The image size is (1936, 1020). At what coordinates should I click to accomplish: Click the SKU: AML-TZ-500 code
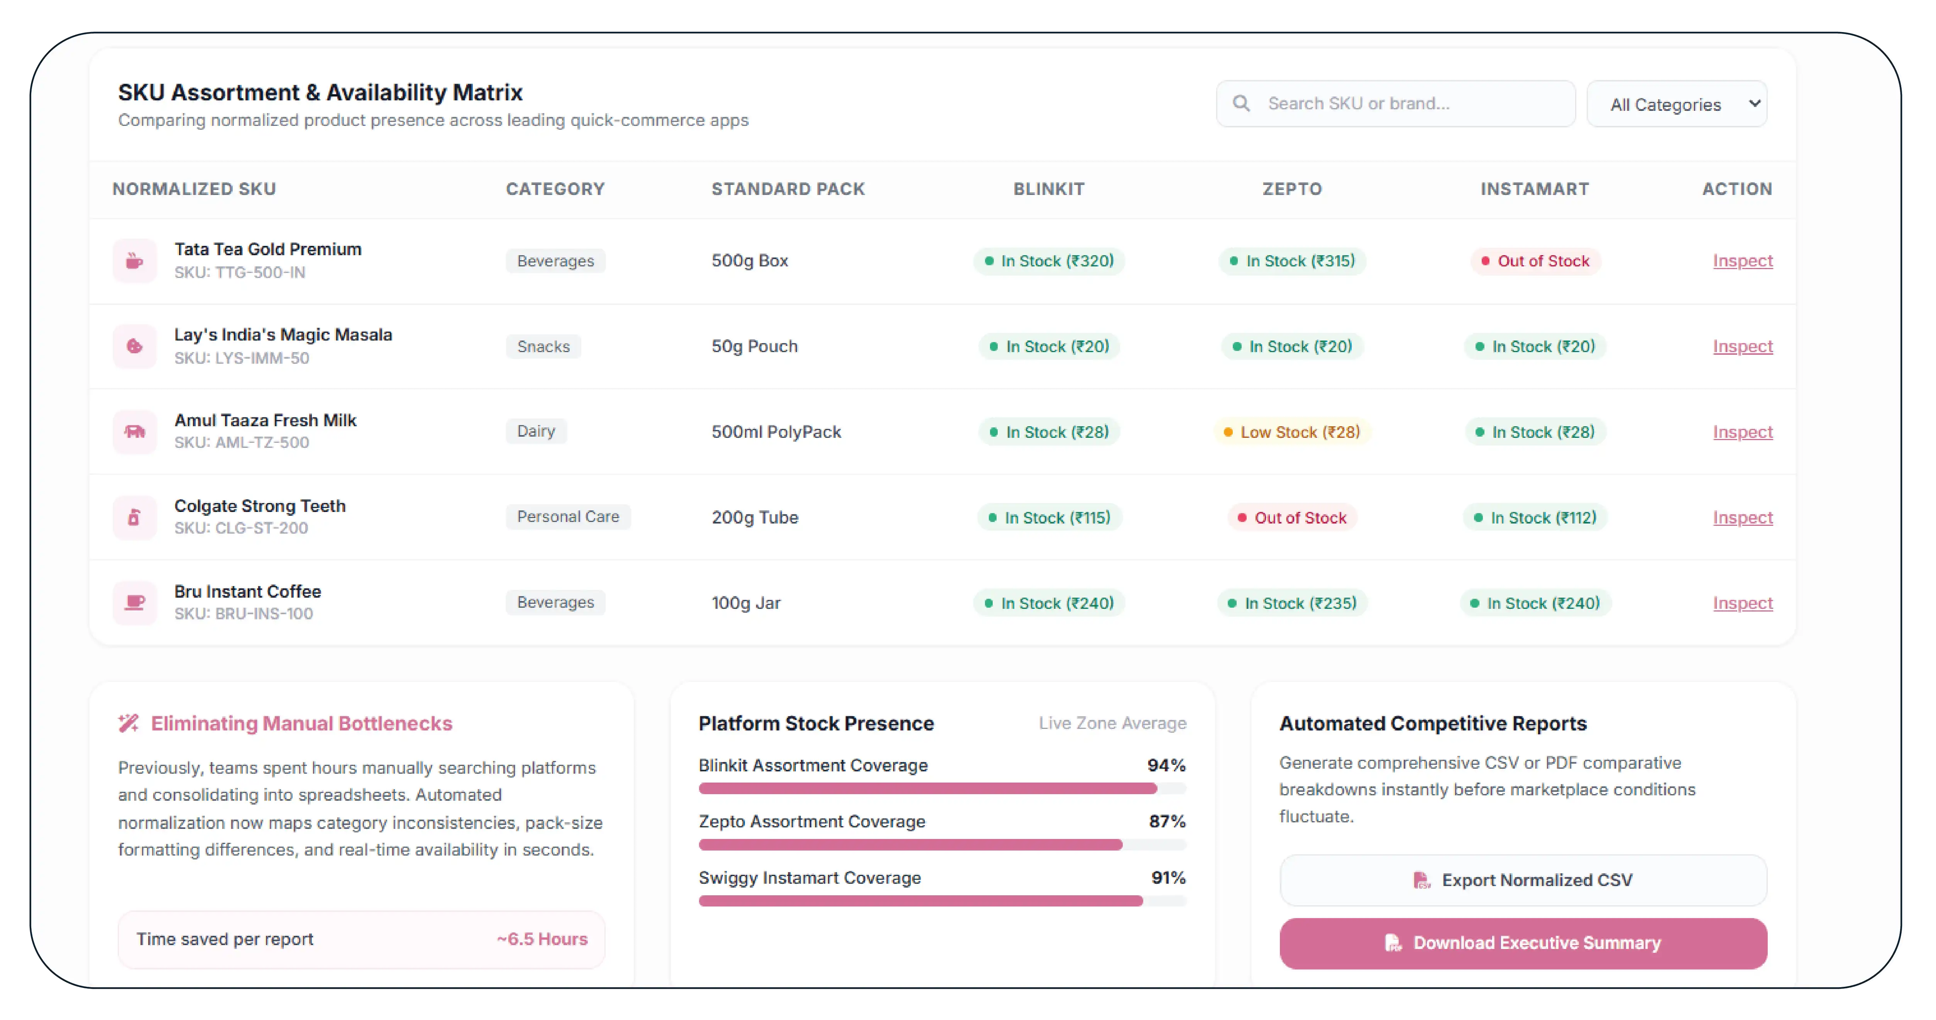242,443
